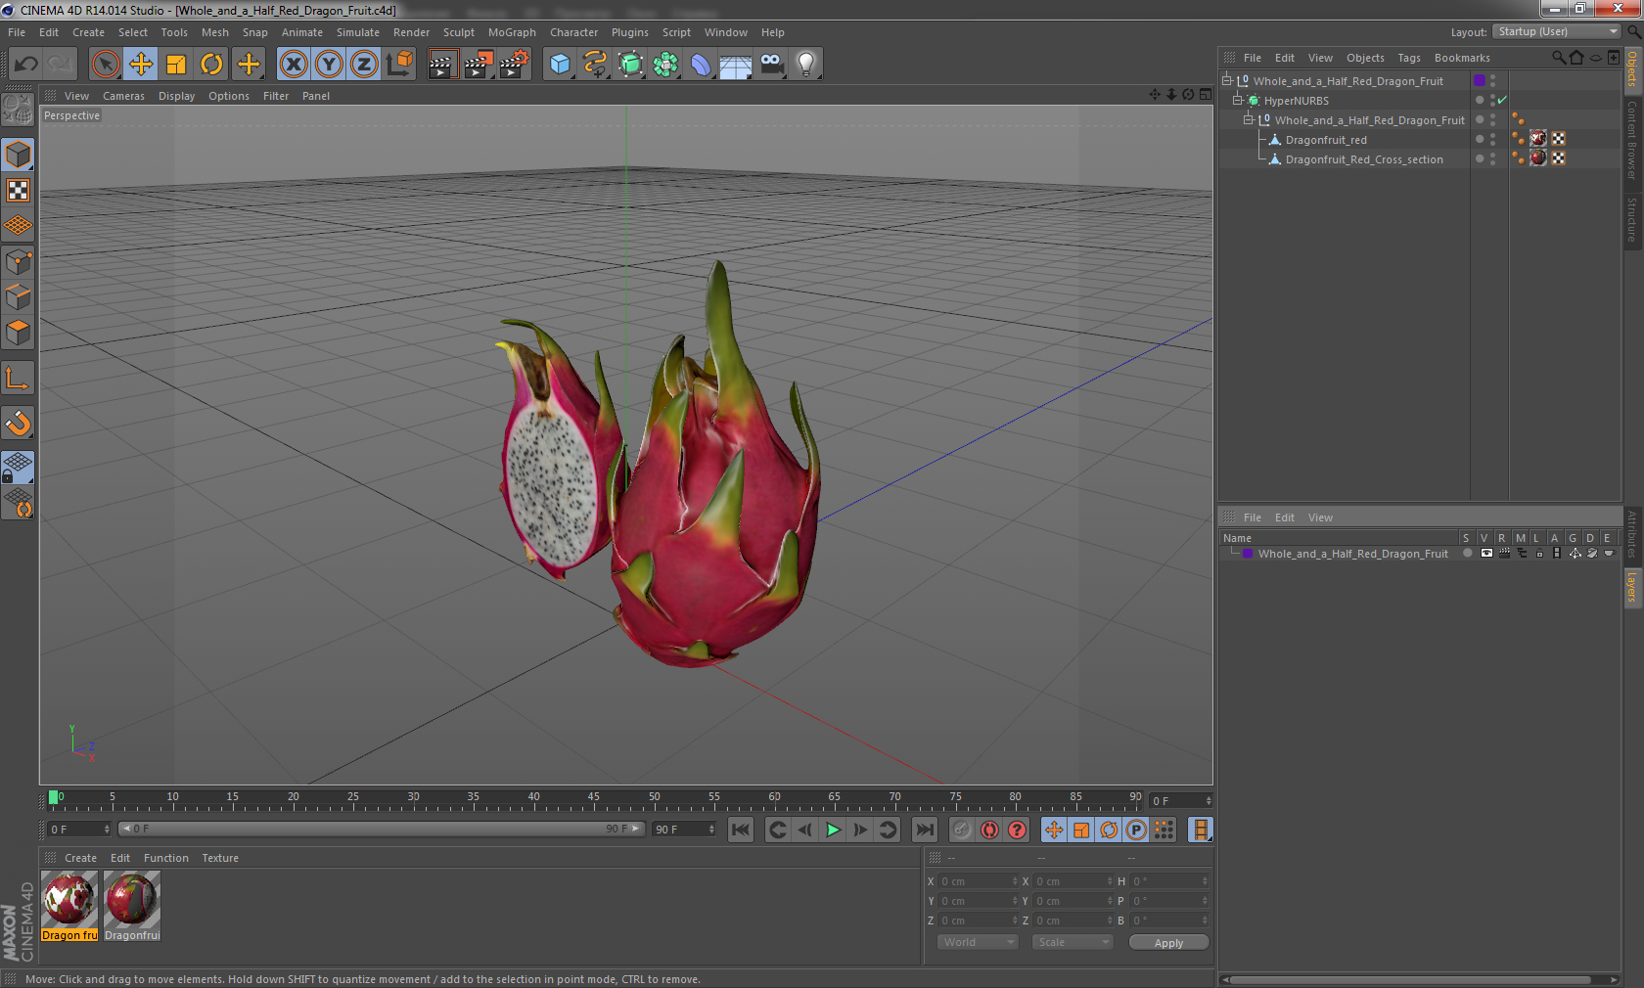Add a light object

point(806,65)
